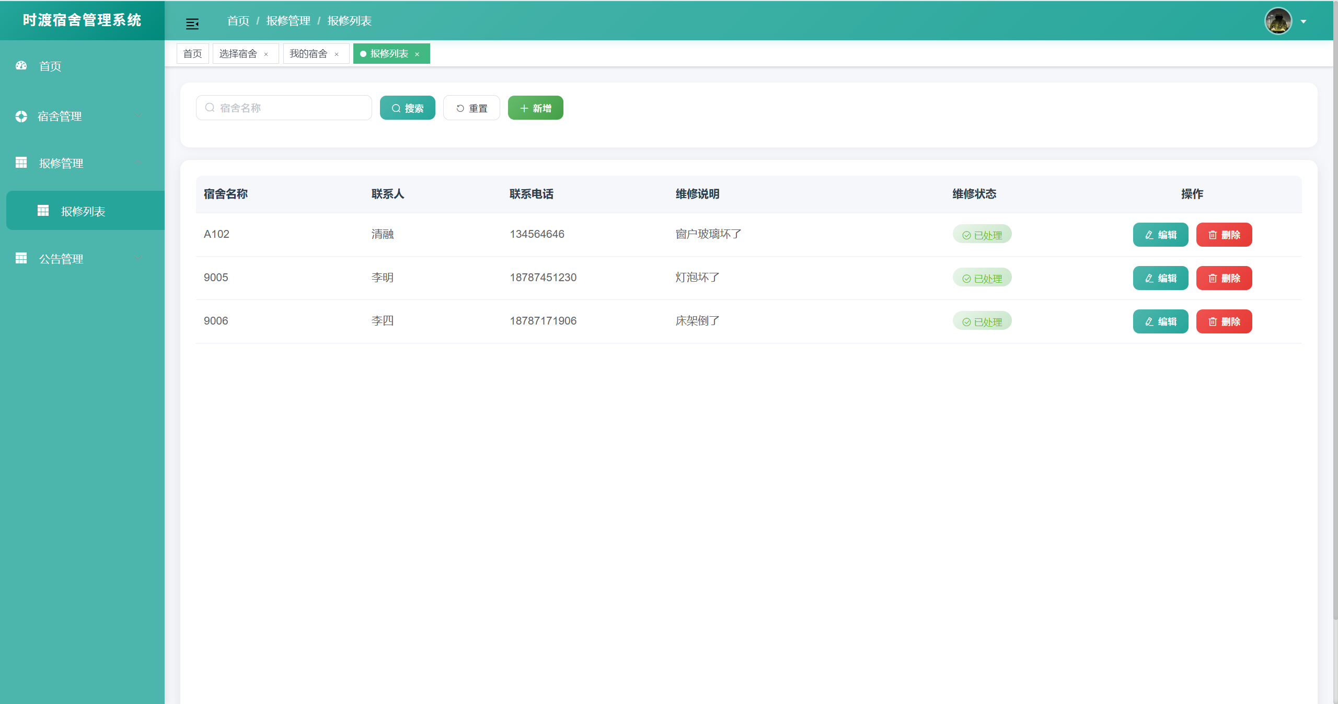This screenshot has width=1338, height=704.
Task: Close the 我的宿舍 tab
Action: point(337,54)
